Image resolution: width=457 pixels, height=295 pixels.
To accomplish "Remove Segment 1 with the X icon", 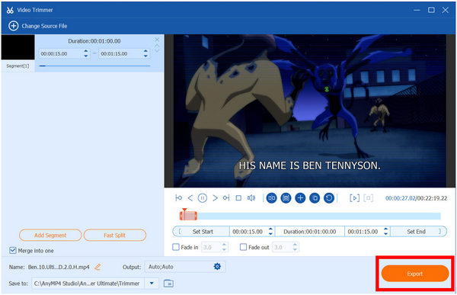I will [x=157, y=40].
